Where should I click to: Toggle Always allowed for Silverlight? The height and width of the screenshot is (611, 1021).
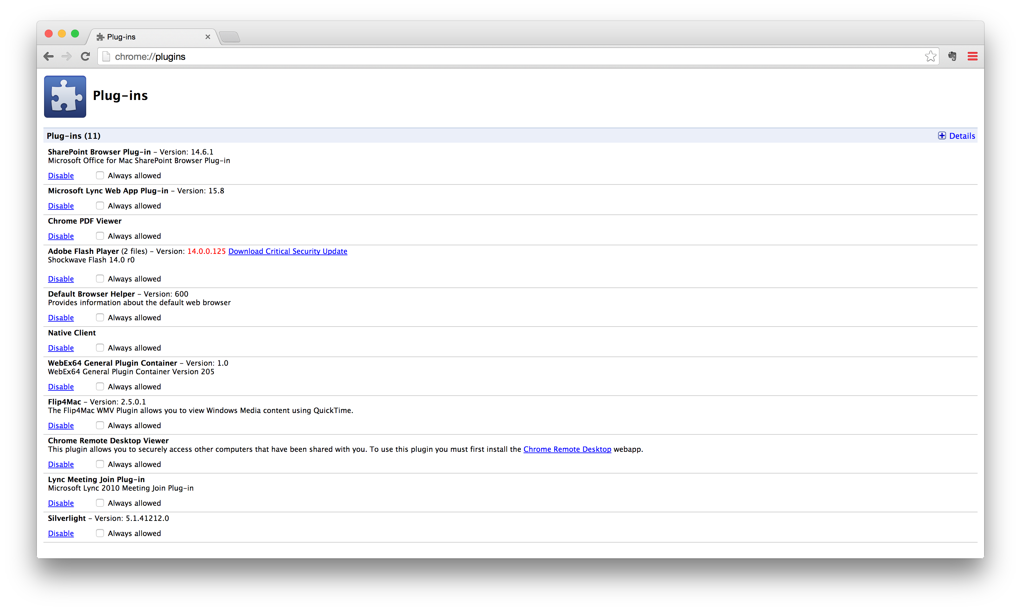[99, 533]
